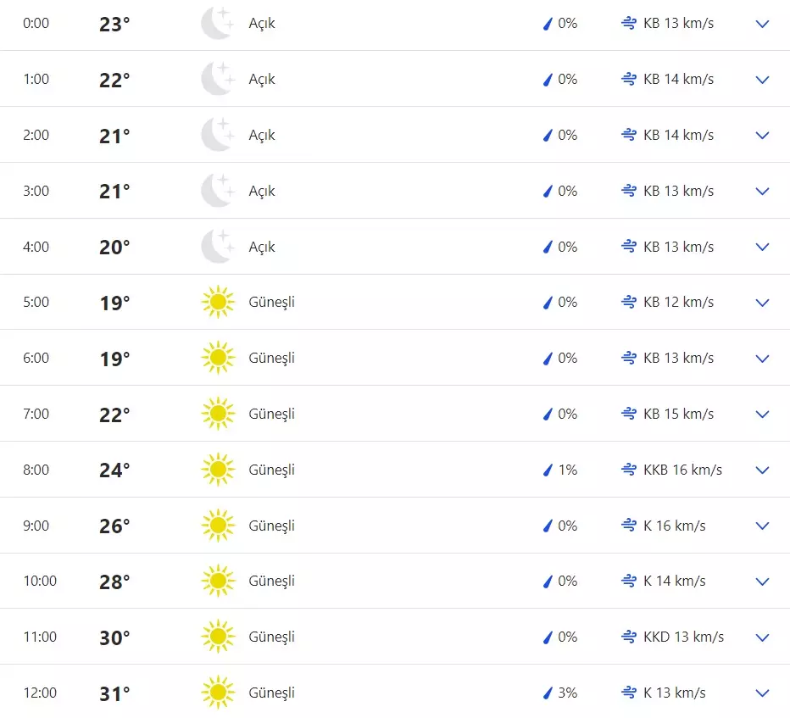Click the raindrop icon in the 8:00 row
This screenshot has width=790, height=718.
[x=548, y=470]
